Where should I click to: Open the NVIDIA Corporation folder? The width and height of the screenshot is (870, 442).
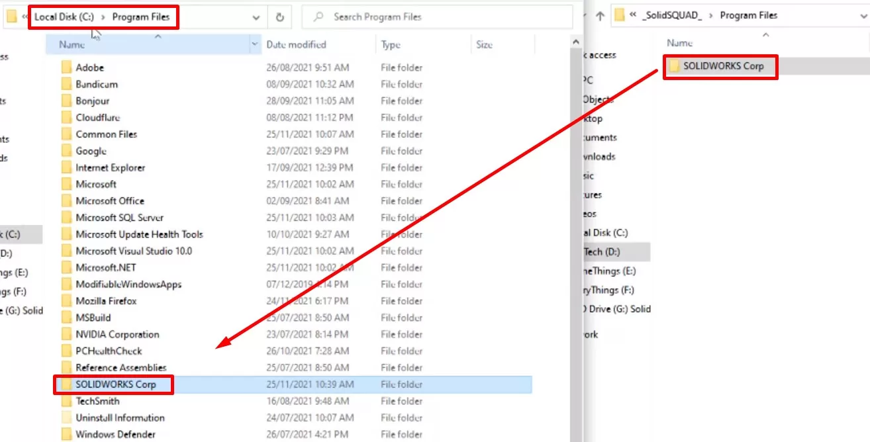point(119,334)
